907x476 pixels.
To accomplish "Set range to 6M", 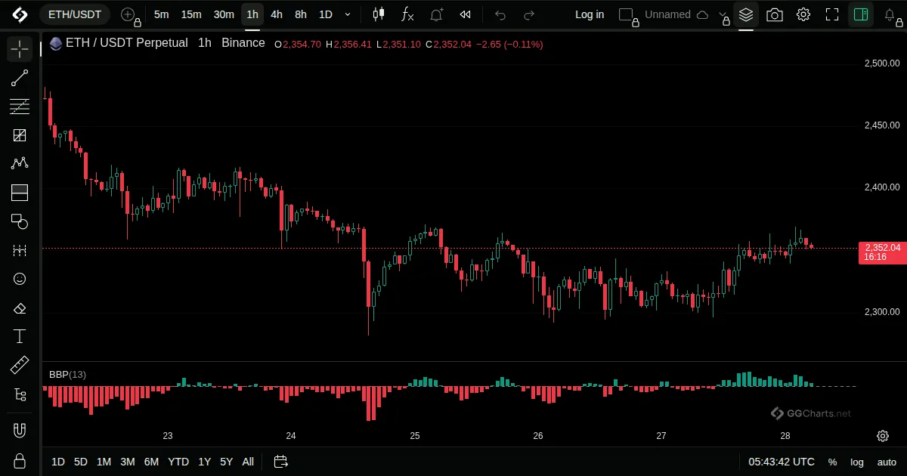I will click(x=151, y=462).
